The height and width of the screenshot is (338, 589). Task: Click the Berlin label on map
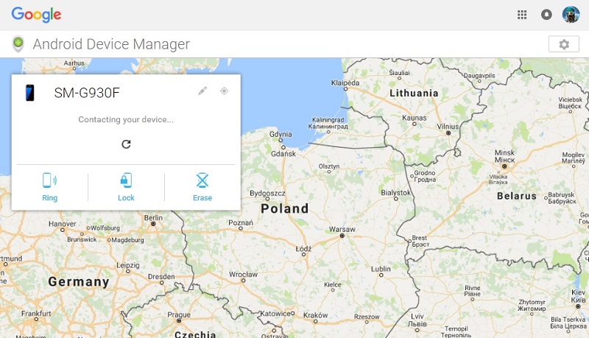pos(153,217)
